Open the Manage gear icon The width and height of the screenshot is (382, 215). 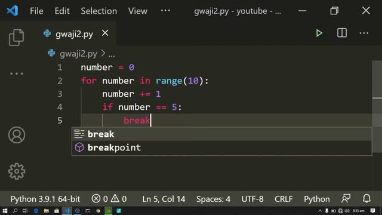17,171
